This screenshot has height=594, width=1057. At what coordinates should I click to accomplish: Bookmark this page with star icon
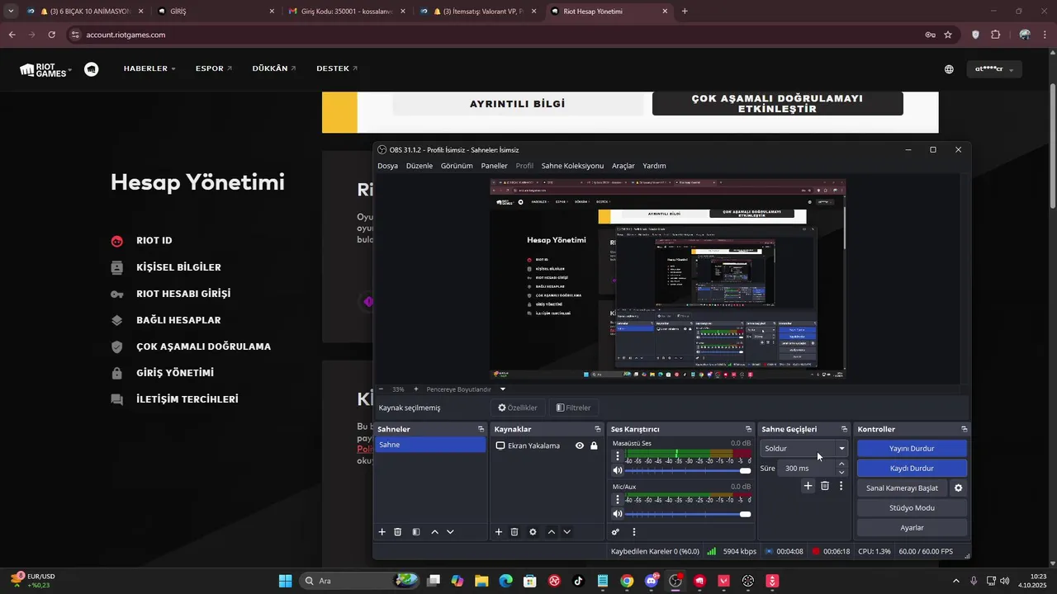tap(948, 35)
